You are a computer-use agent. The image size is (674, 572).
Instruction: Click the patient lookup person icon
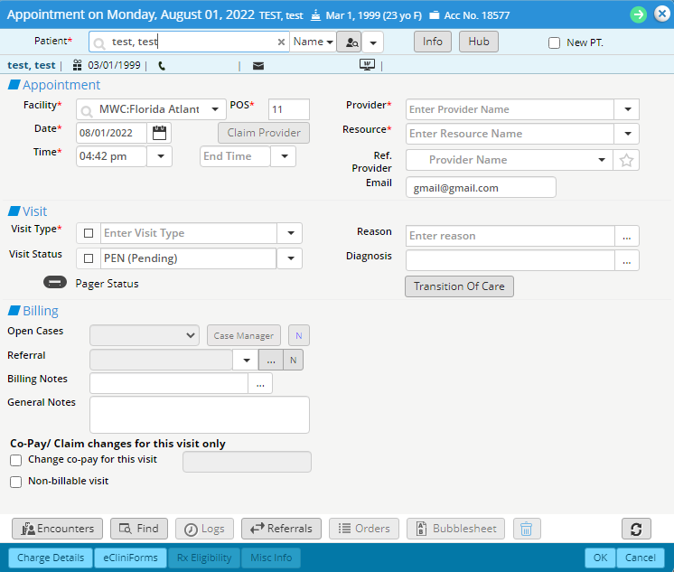(x=349, y=42)
